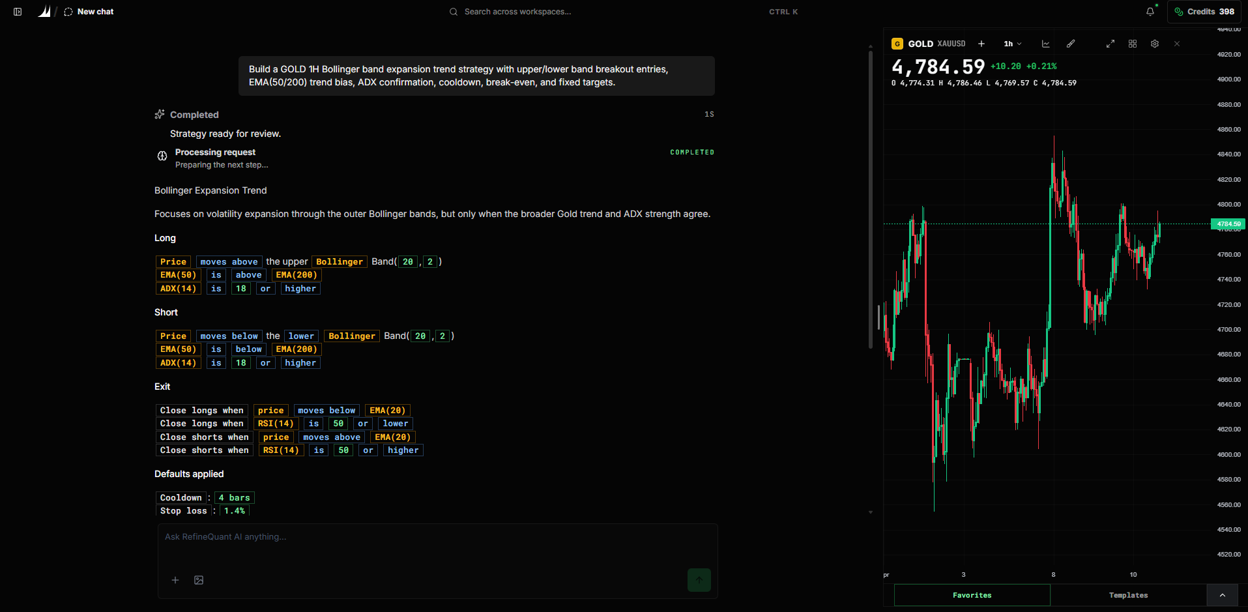Select the drawing brush tool
The height and width of the screenshot is (612, 1248).
1071,44
